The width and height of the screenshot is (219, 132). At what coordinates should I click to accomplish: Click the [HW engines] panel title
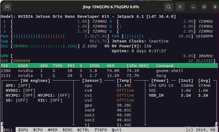[x=35, y=81]
